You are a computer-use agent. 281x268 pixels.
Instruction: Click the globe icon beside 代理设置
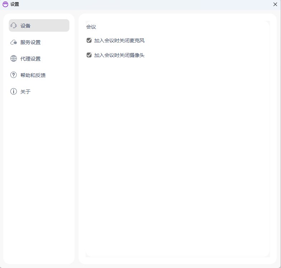click(14, 59)
